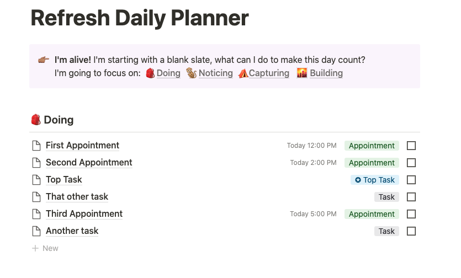Check the First Appointment checkbox

(x=411, y=146)
